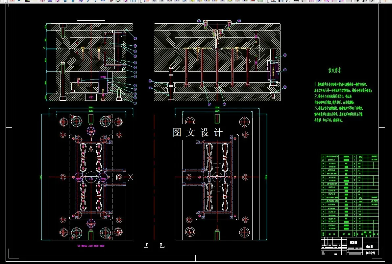This screenshot has height=264, width=392.
Task: Click the white X marker right of the left plan view
Action: click(131, 177)
